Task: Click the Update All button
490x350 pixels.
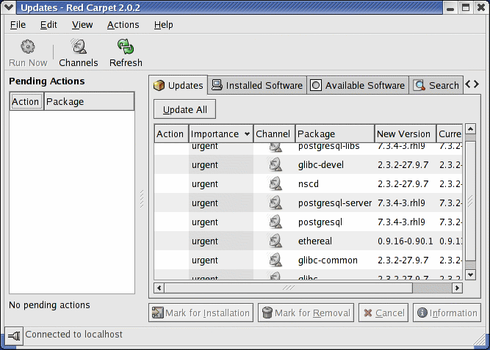Action: click(x=184, y=109)
